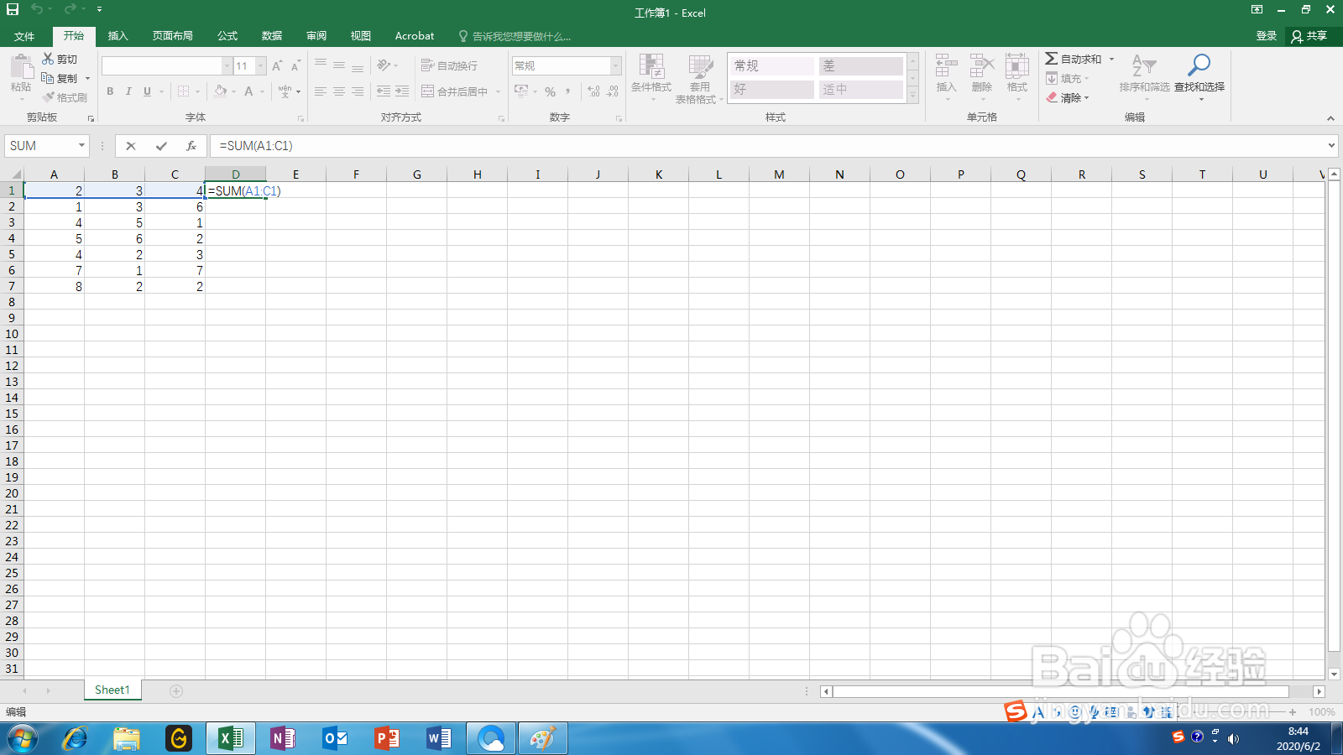Toggle underline formatting

pyautogui.click(x=147, y=91)
